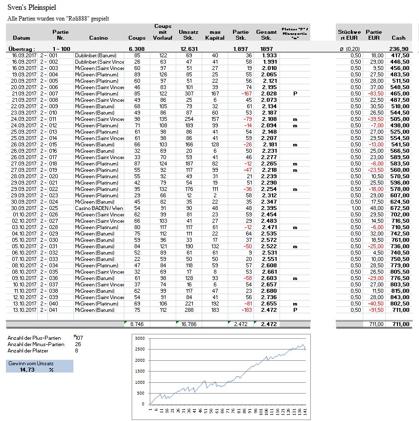Select the total Umsatz sum 16.786

pos(186,324)
